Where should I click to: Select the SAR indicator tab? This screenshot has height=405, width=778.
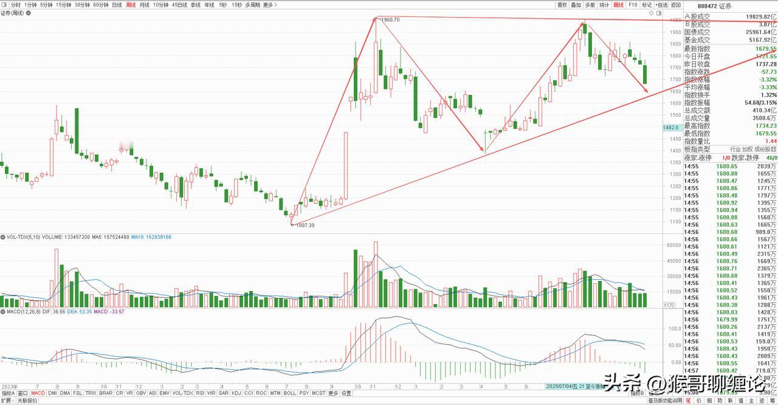(x=223, y=393)
